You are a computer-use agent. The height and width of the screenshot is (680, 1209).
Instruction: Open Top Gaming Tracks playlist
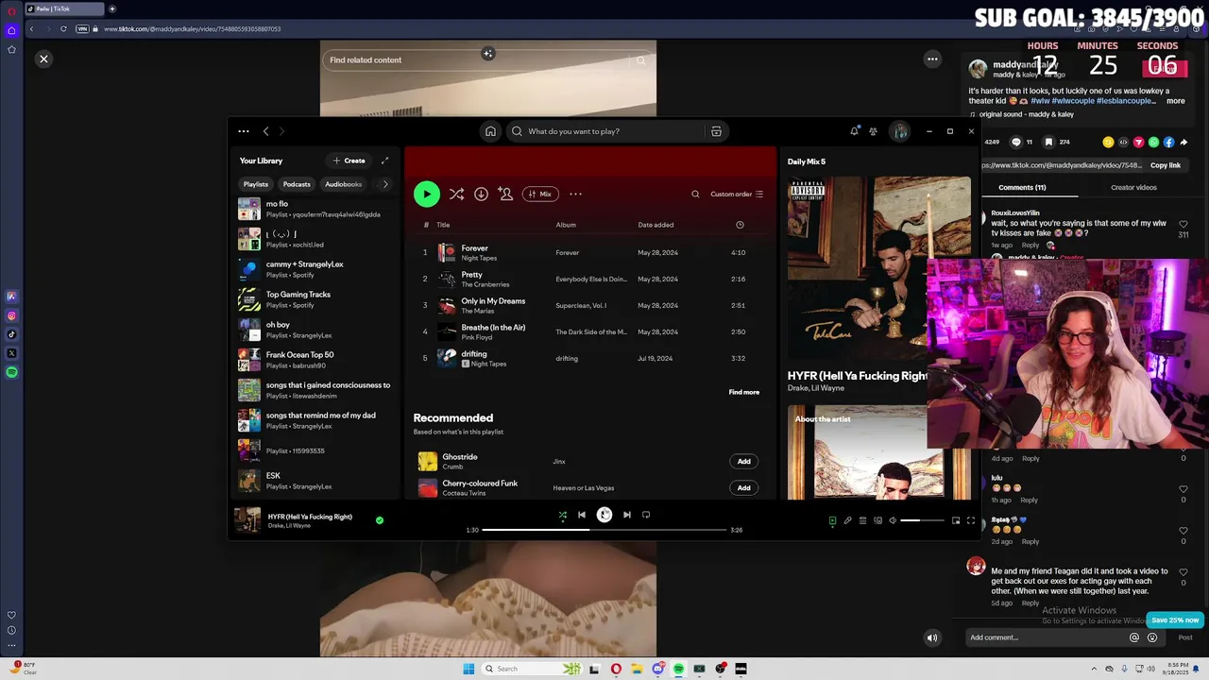[x=317, y=299]
